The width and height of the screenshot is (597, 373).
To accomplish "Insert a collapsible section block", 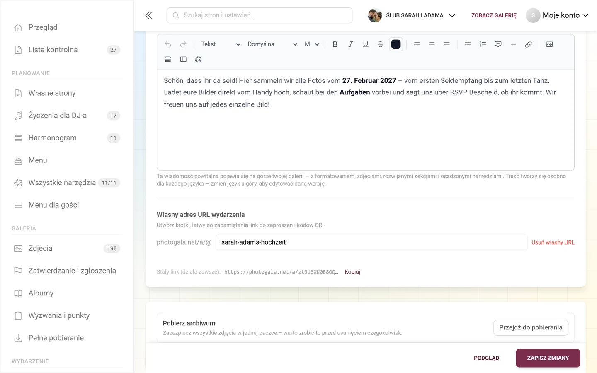I will click(x=168, y=59).
